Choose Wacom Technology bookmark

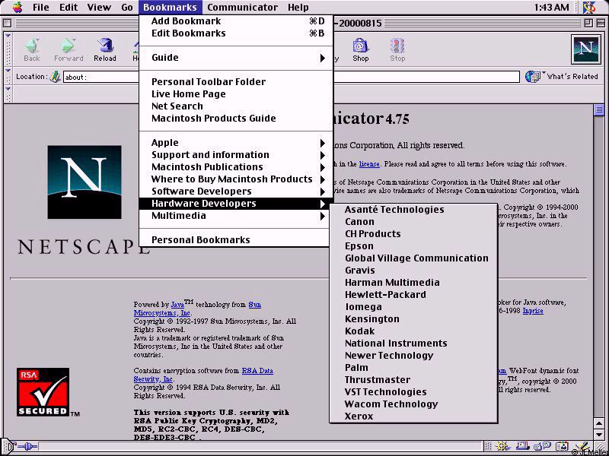click(x=413, y=404)
